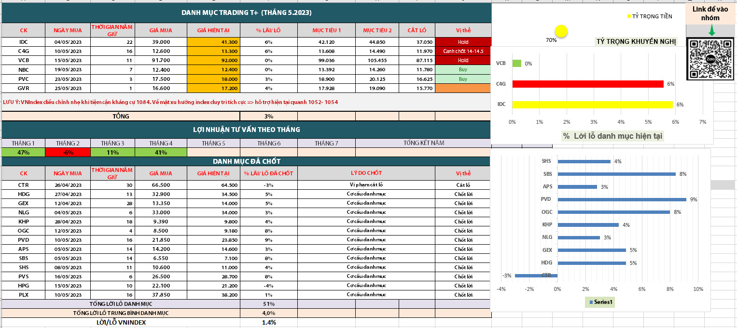This screenshot has width=737, height=328.
Task: Select the 'DANH MỤC TRADING T+ (THÁNG 5.2023)' title cell
Action: [x=246, y=13]
